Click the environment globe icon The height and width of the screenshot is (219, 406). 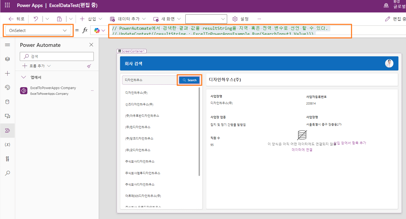tap(386, 5)
